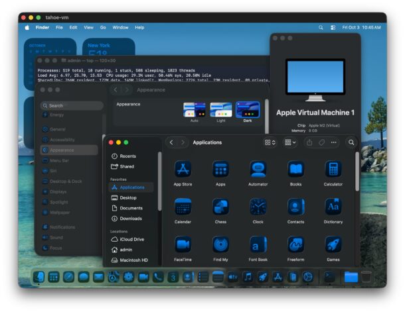Open the Go menu
The width and height of the screenshot is (405, 312).
(x=103, y=28)
